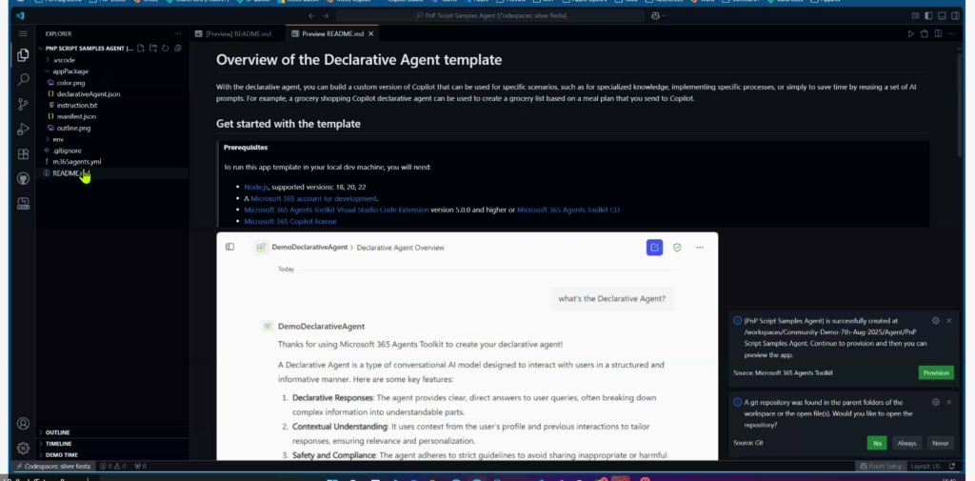
Task: Open the Microsoft 365 Agents Toolkit view
Action: 23,204
